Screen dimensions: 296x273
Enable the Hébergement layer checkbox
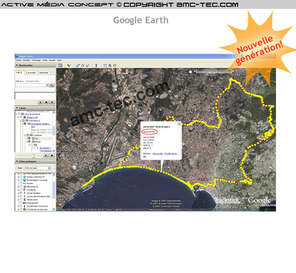tap(21, 203)
